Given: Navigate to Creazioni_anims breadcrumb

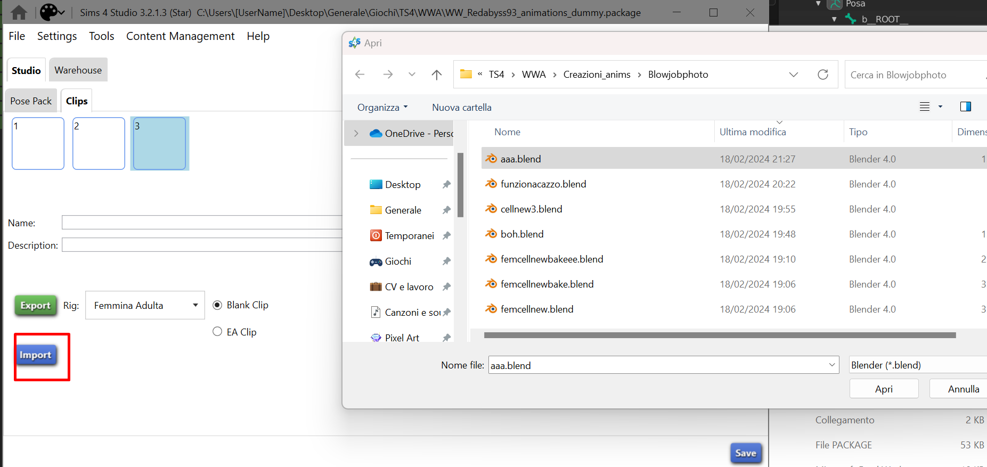Looking at the screenshot, I should click(597, 75).
